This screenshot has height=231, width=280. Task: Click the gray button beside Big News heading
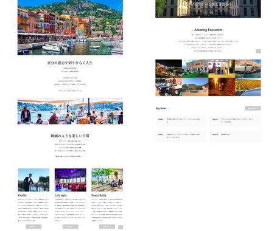click(253, 108)
